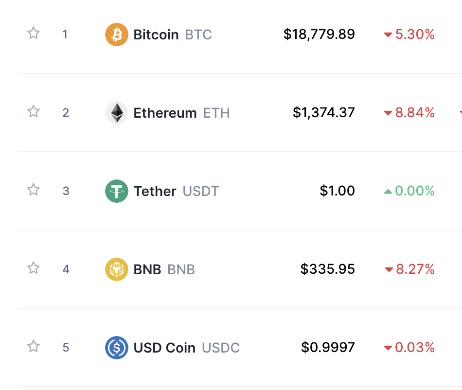462x390 pixels.
Task: Go to the Tether coin page
Action: 155,192
